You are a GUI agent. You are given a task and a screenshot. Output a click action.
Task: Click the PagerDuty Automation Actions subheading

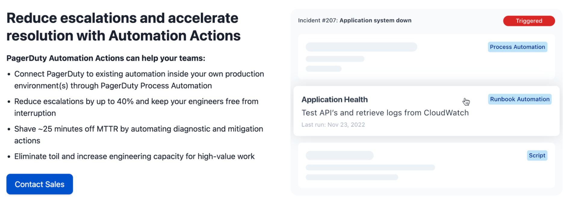tap(106, 58)
